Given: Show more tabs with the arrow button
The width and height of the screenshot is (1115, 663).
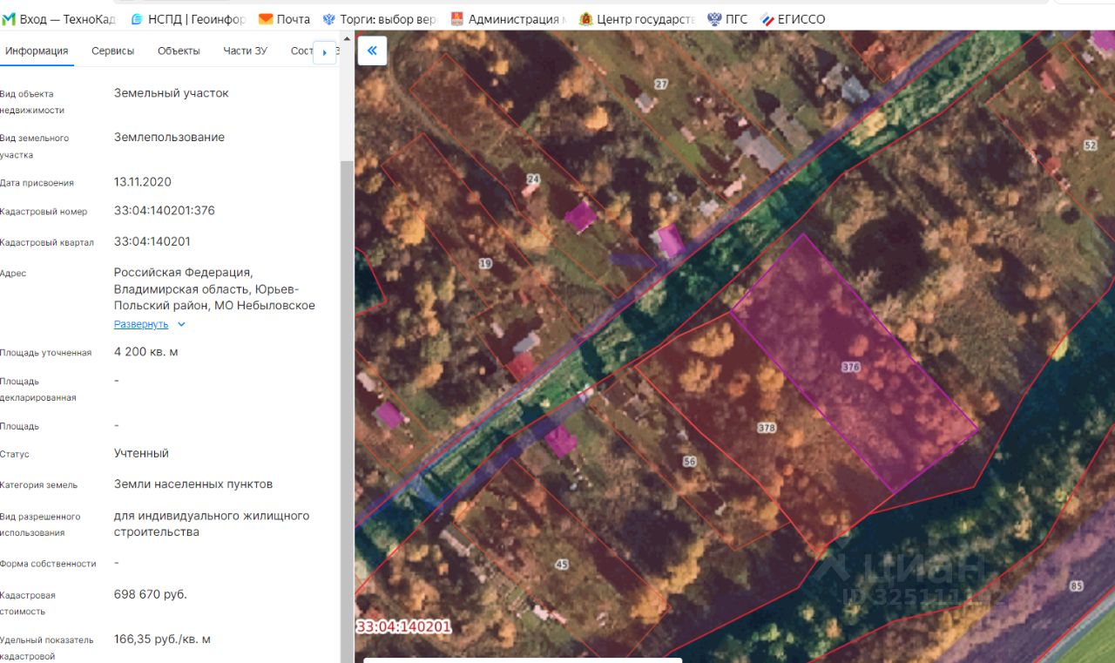Looking at the screenshot, I should 324,52.
